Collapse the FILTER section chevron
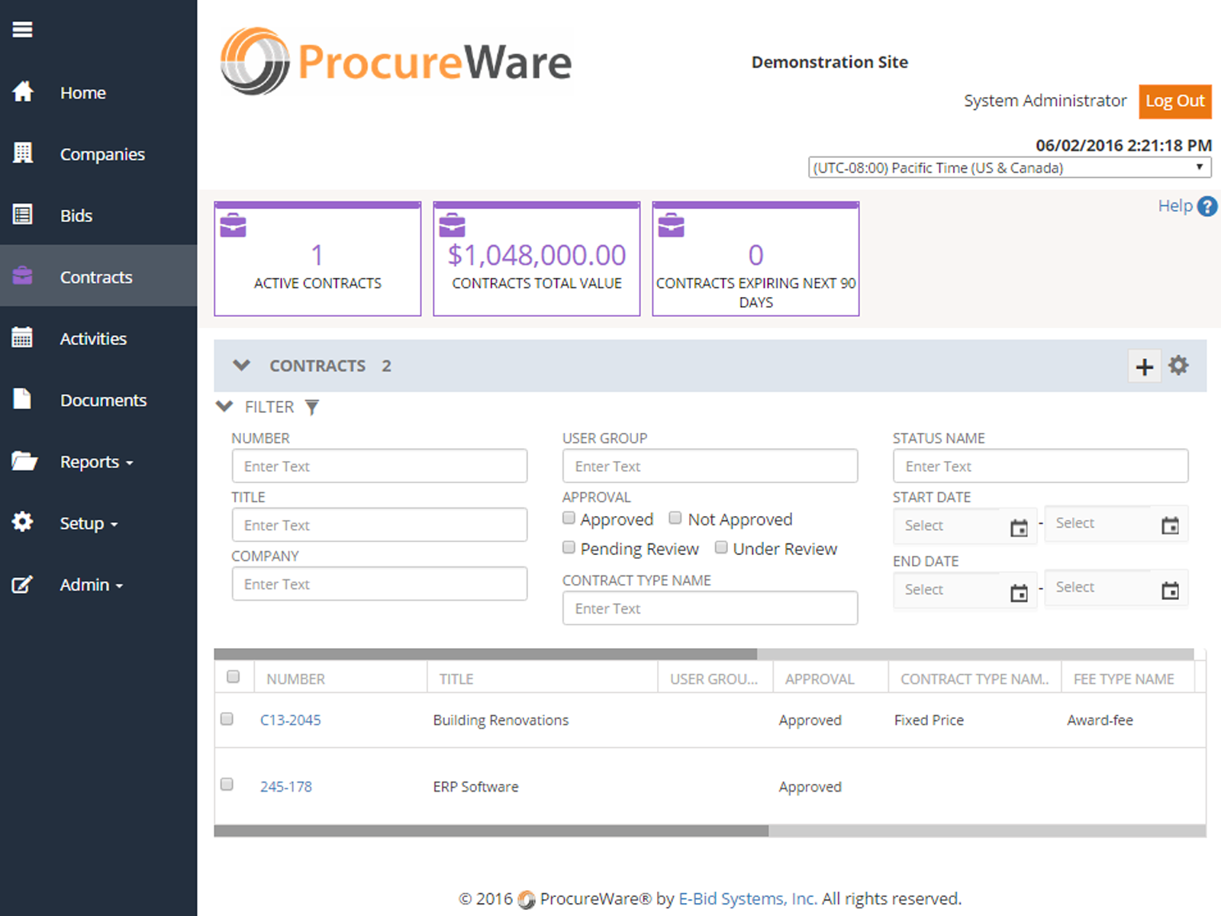Screen dimensions: 1221x916 (x=224, y=406)
